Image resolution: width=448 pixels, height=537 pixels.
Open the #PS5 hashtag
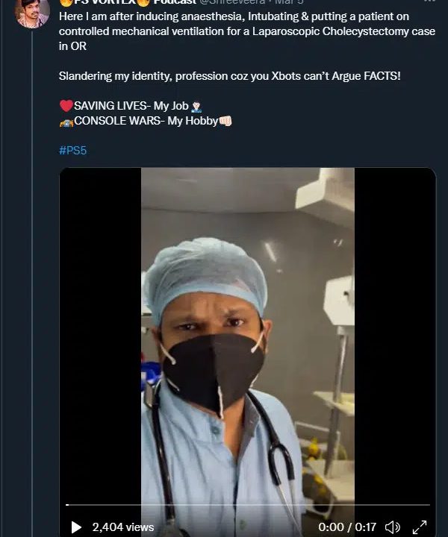[x=72, y=151]
